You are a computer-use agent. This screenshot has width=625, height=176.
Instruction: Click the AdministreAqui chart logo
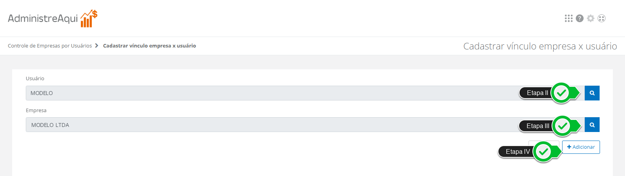[89, 19]
